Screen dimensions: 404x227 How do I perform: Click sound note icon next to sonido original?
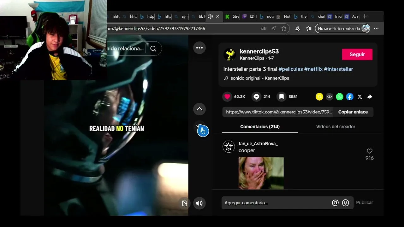226,78
